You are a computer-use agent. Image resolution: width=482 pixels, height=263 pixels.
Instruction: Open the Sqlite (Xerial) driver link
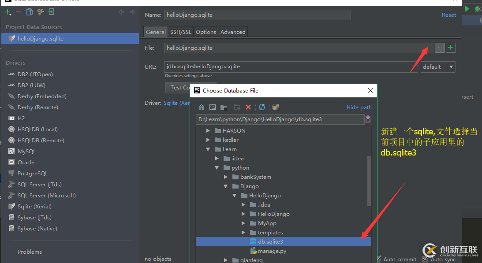coord(176,103)
